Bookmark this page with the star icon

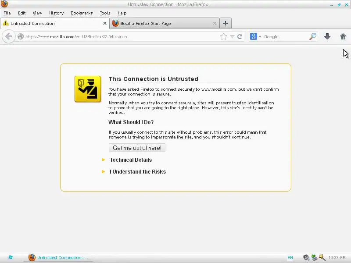[x=224, y=36]
